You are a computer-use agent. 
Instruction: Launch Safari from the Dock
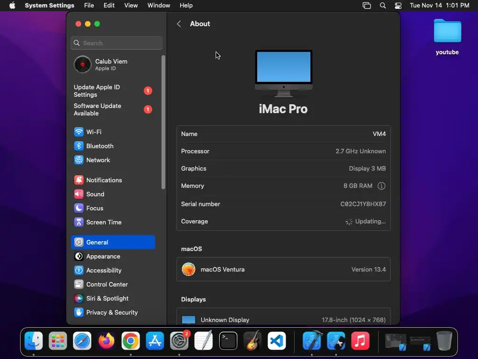[x=82, y=341]
